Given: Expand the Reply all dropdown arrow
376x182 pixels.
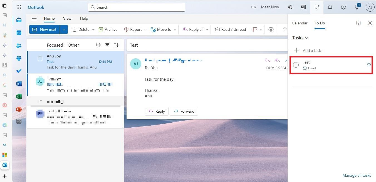Looking at the screenshot, I should point(207,29).
